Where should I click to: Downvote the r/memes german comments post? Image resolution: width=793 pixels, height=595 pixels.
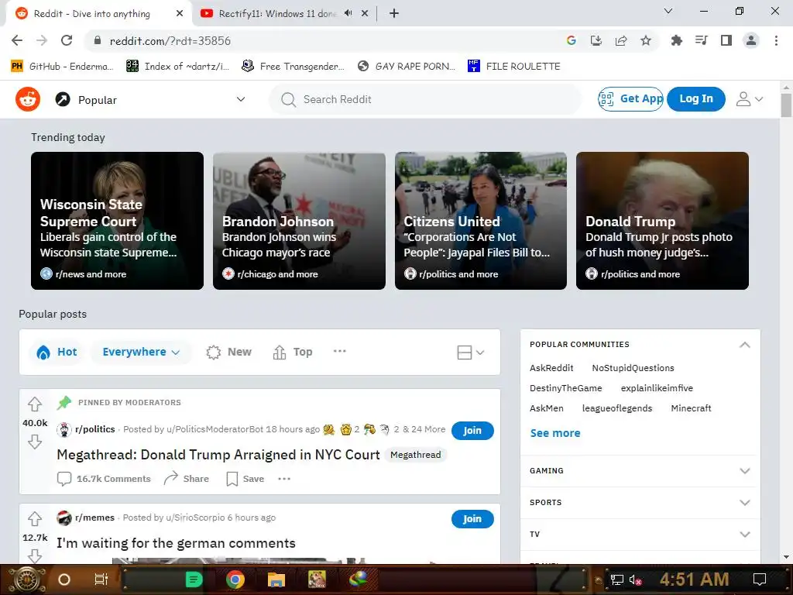(x=34, y=555)
